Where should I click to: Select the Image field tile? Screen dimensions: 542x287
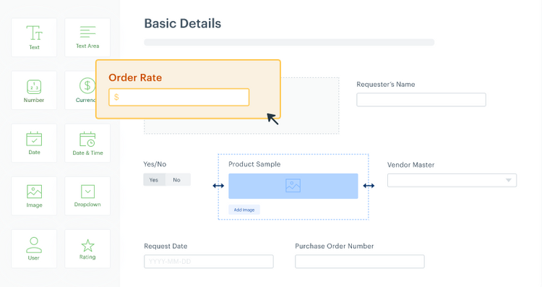coord(34,196)
